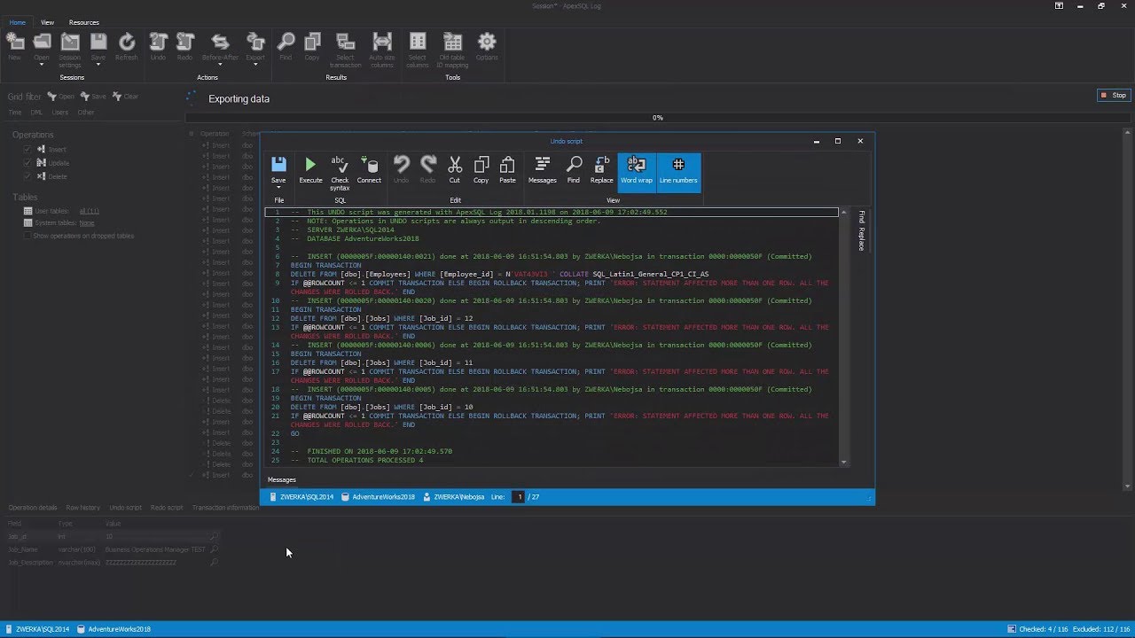Image resolution: width=1135 pixels, height=638 pixels.
Task: Open the Transaction information tab
Action: (x=225, y=508)
